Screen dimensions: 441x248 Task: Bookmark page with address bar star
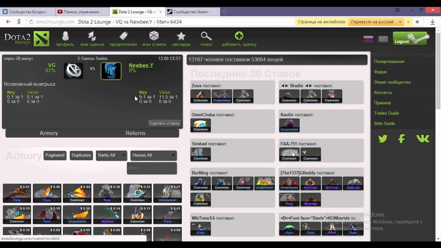(x=417, y=22)
